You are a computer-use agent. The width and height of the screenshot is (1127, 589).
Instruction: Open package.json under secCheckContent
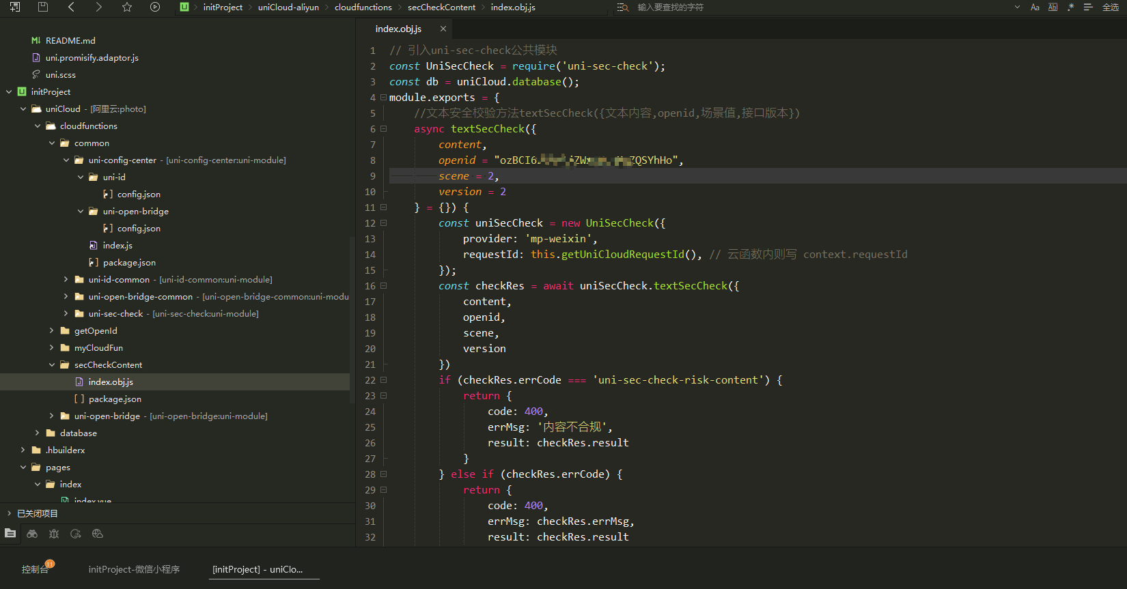(115, 399)
